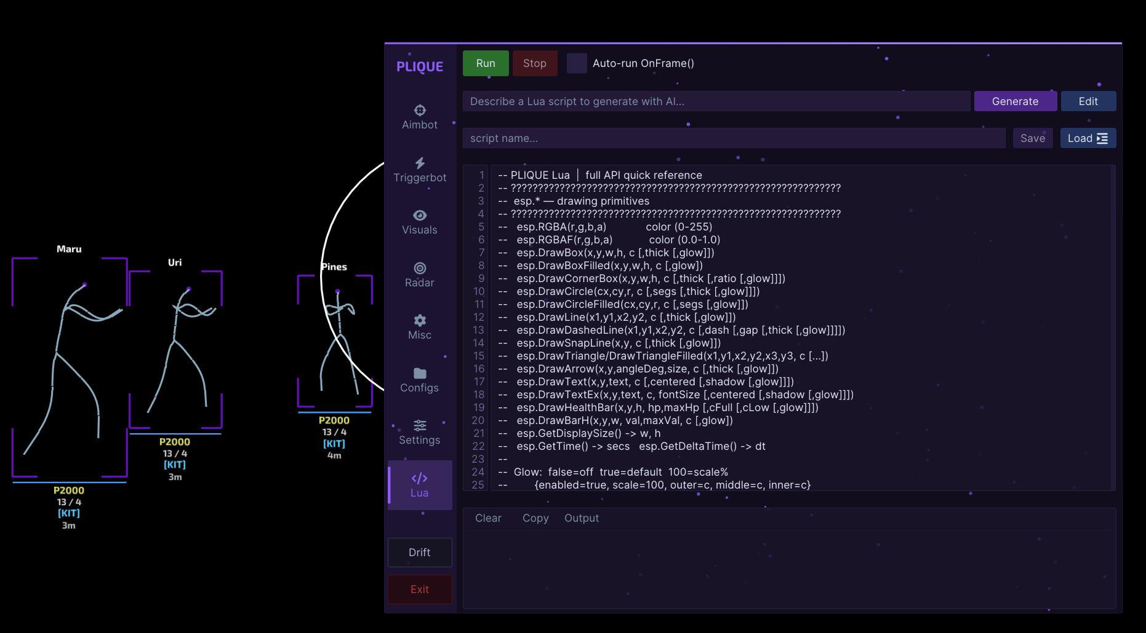
Task: Open the Load scripts list
Action: (1088, 138)
